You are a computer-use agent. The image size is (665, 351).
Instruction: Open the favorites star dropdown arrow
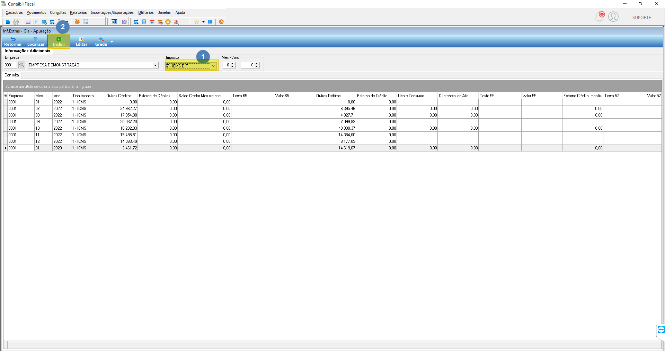pos(203,22)
